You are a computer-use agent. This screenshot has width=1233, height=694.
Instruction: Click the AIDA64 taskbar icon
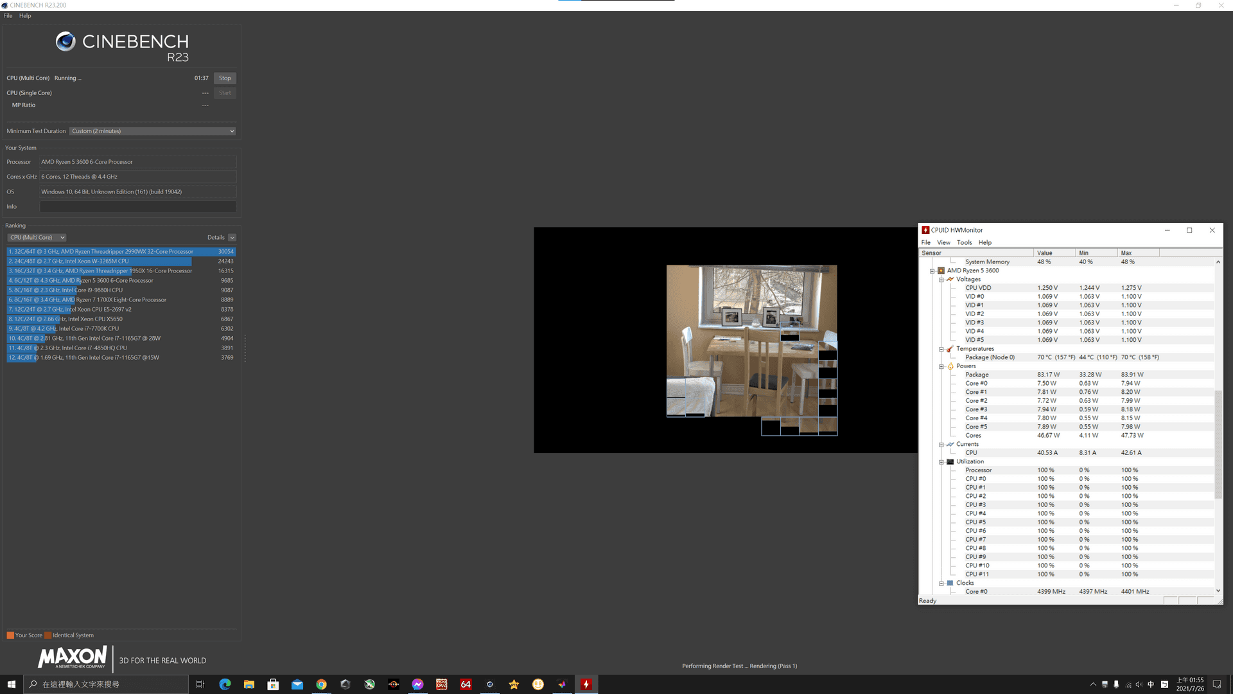tap(466, 684)
